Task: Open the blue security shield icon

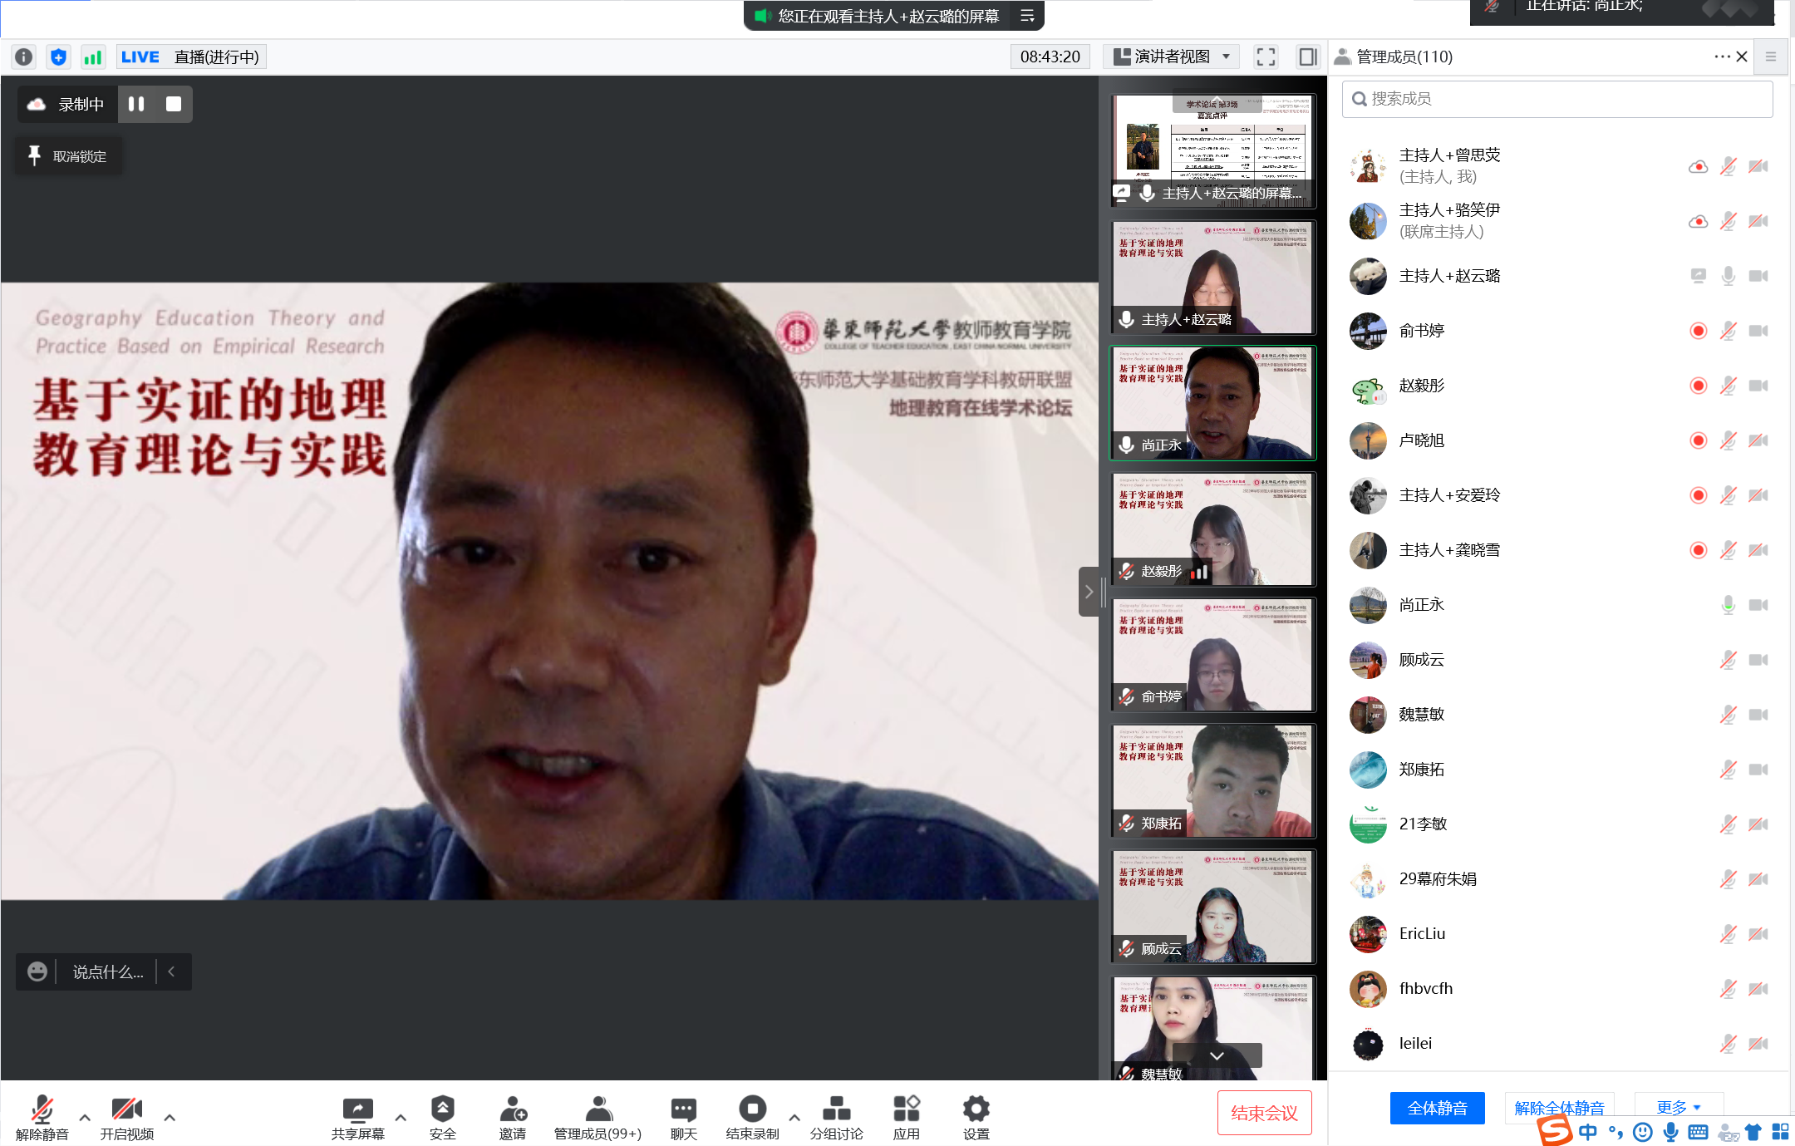Action: [x=58, y=57]
